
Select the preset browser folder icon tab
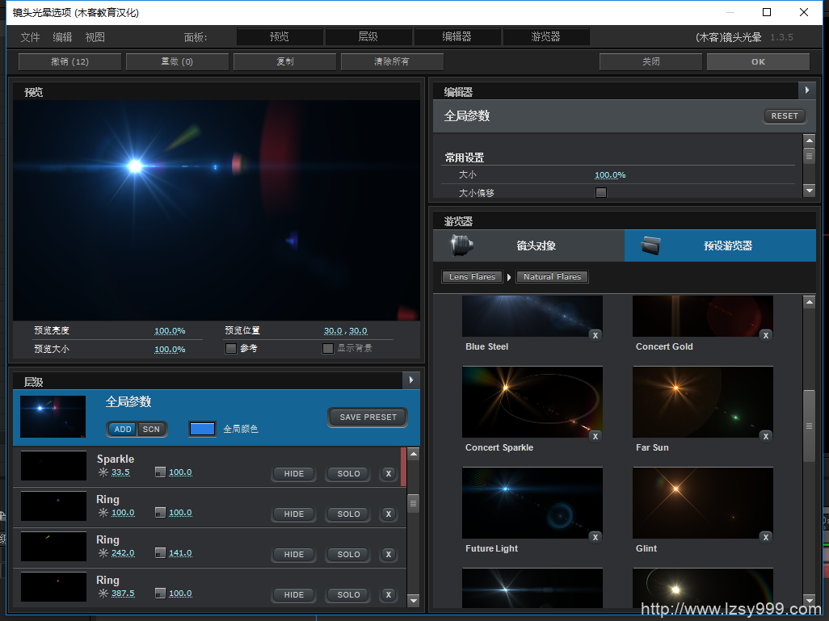652,245
